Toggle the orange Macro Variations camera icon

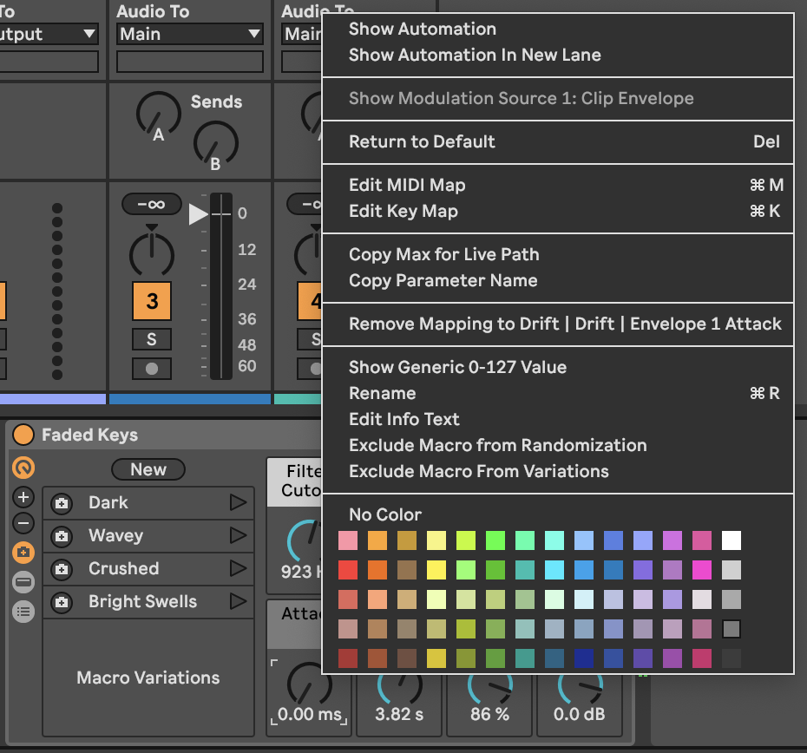(x=23, y=553)
